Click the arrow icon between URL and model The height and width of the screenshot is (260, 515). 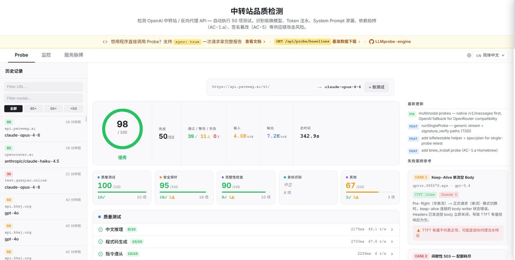(319, 87)
